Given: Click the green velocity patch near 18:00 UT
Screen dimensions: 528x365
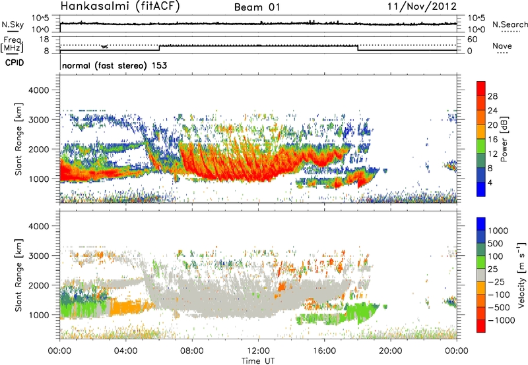Looking at the screenshot, I should (360, 312).
